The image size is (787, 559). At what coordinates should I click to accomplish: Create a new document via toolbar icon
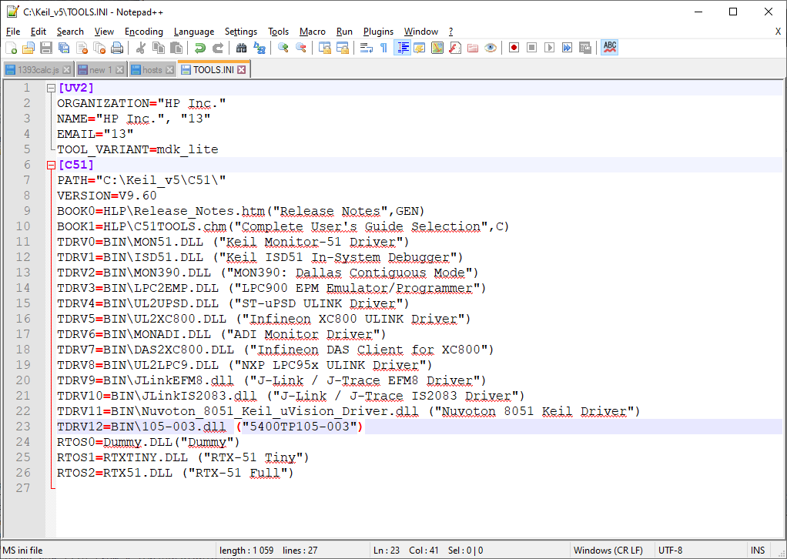(11, 48)
